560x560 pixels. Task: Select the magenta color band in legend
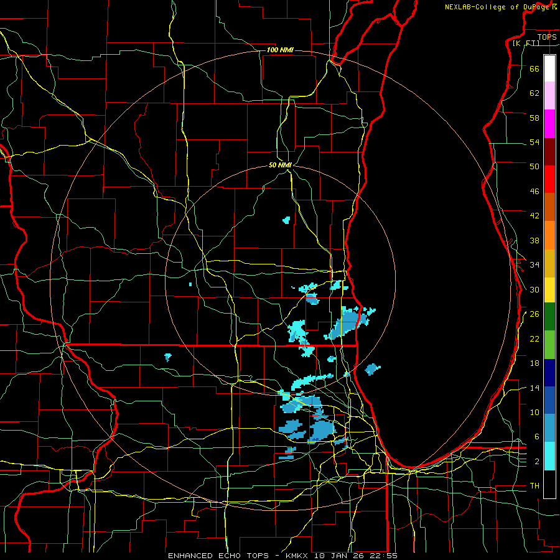click(x=549, y=124)
